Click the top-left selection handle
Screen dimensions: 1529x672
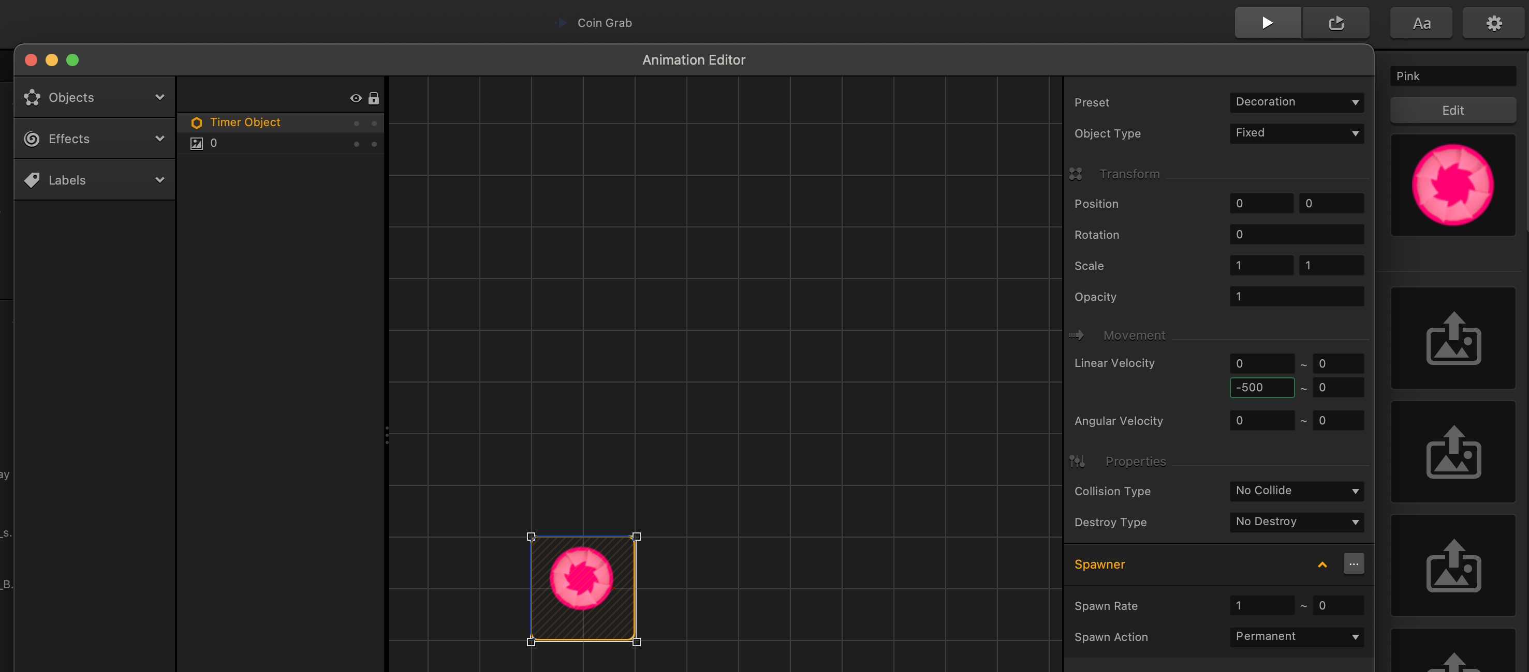tap(531, 536)
